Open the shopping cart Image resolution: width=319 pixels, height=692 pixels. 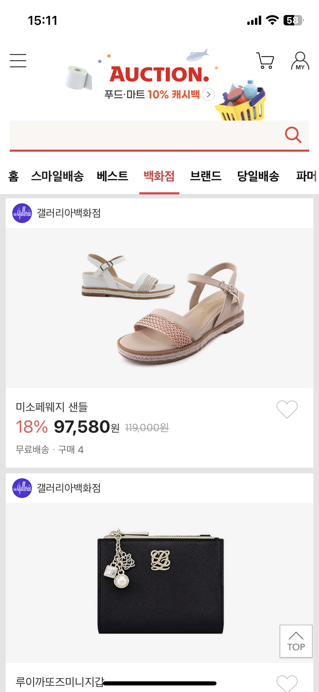pyautogui.click(x=265, y=60)
